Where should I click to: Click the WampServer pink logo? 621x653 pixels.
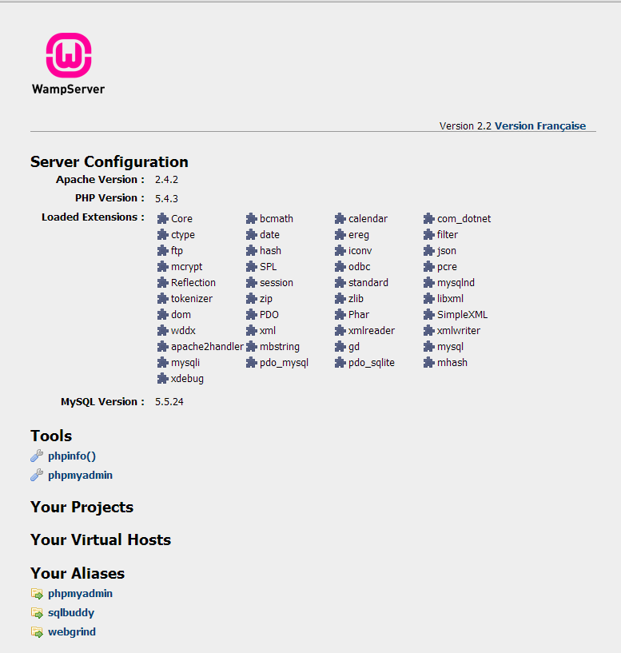pos(69,55)
